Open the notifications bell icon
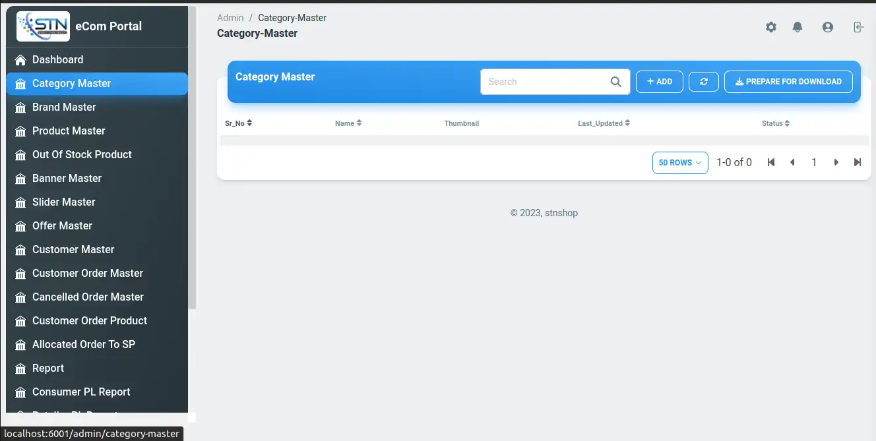 point(798,27)
